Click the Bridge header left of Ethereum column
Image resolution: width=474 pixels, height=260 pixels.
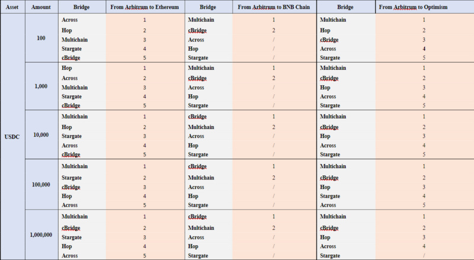(x=82, y=7)
